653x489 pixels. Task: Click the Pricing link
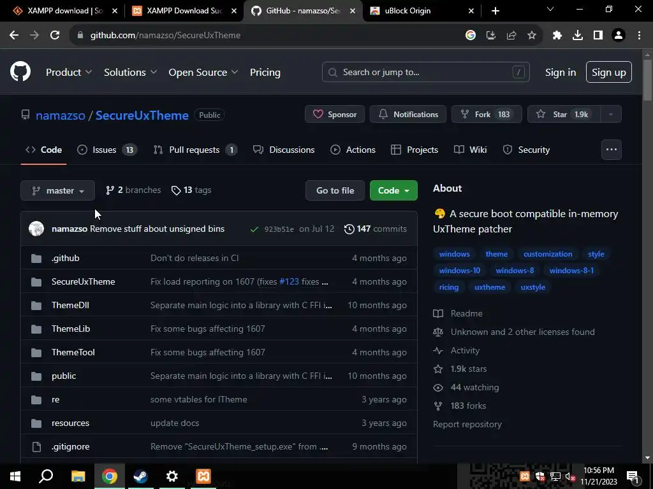coord(265,73)
